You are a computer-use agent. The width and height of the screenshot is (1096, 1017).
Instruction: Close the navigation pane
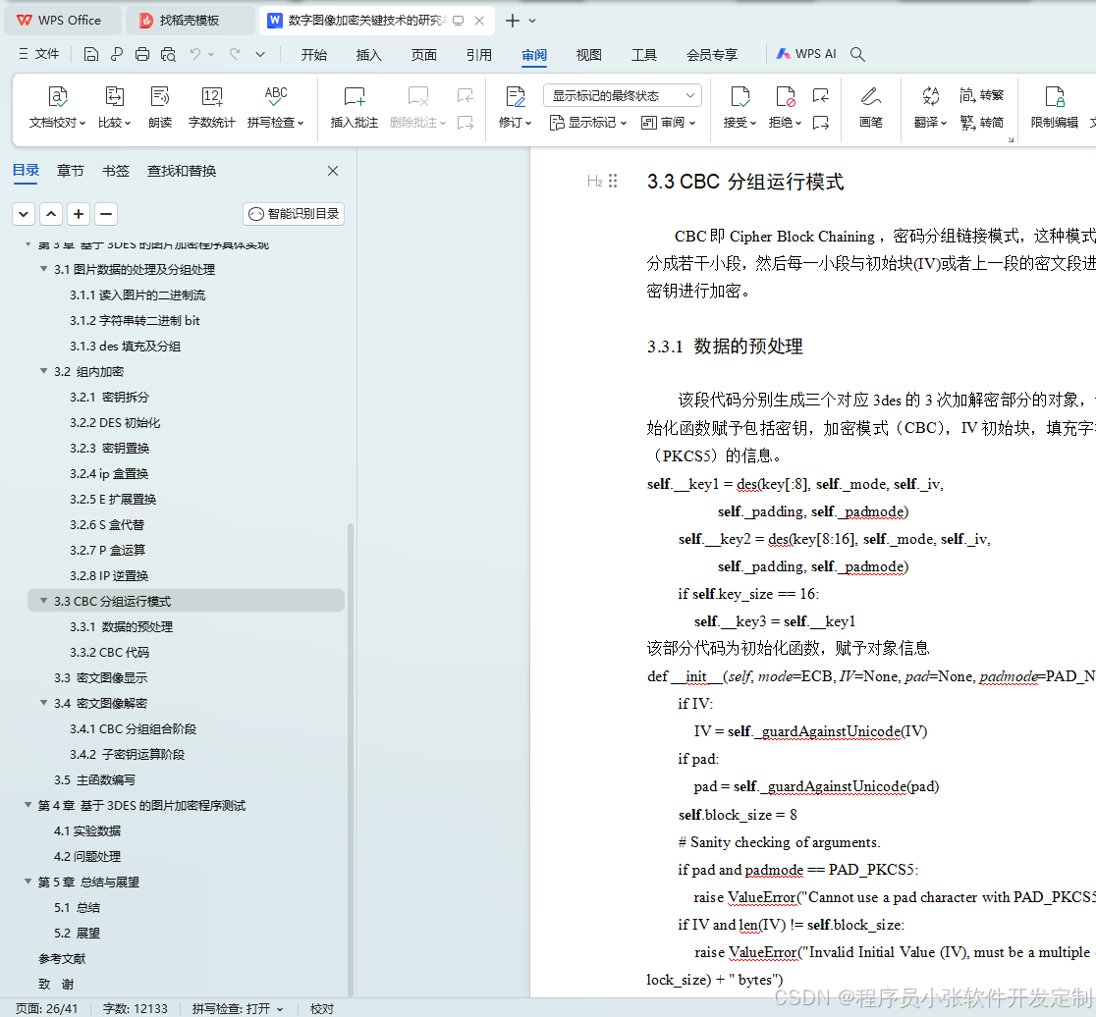pyautogui.click(x=333, y=171)
